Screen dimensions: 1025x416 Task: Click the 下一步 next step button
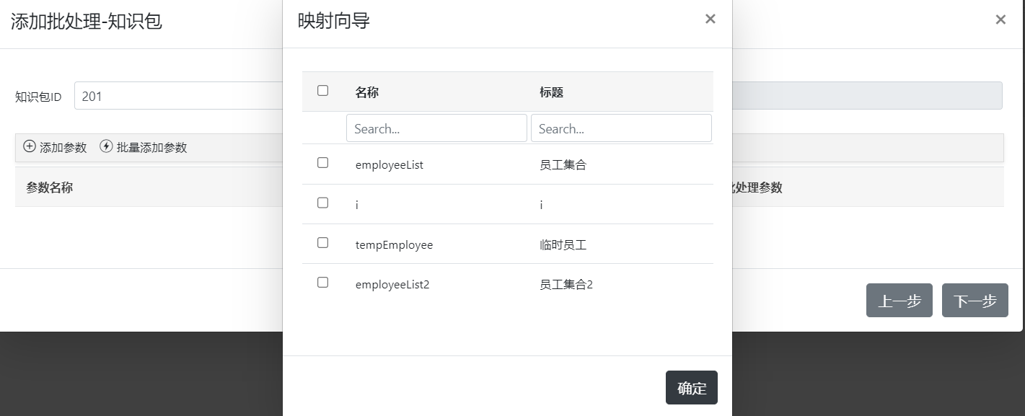pos(975,300)
